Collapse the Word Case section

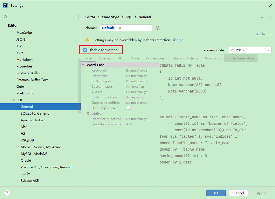(x=83, y=65)
